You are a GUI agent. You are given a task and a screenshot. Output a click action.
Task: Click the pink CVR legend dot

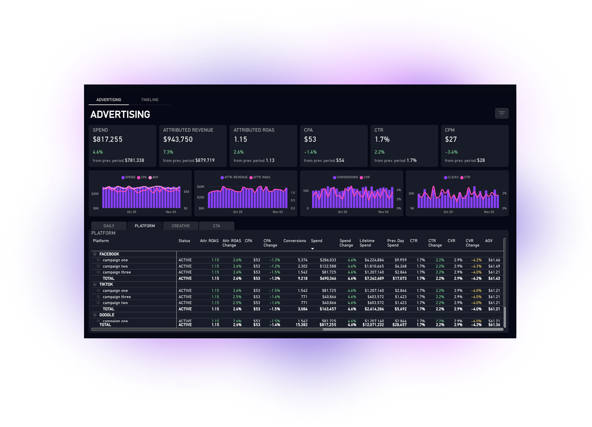point(361,177)
